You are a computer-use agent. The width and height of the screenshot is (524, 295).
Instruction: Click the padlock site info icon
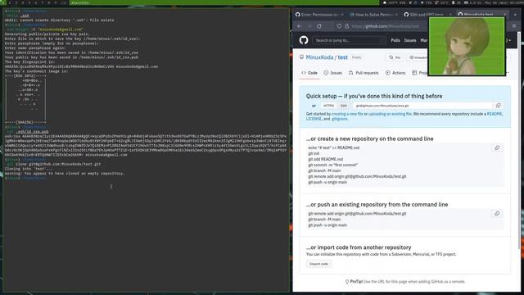pyautogui.click(x=347, y=26)
